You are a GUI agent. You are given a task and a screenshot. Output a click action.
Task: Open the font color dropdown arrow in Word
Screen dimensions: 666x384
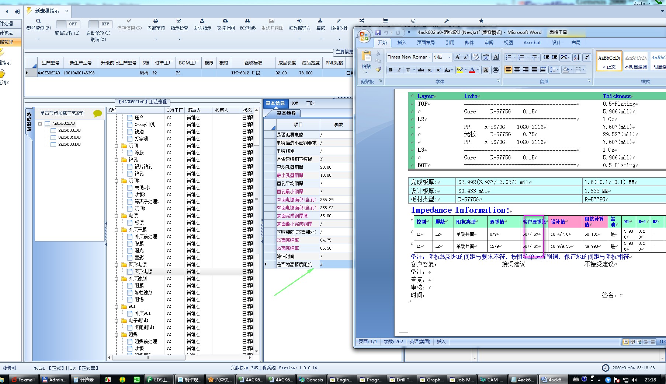(x=478, y=70)
